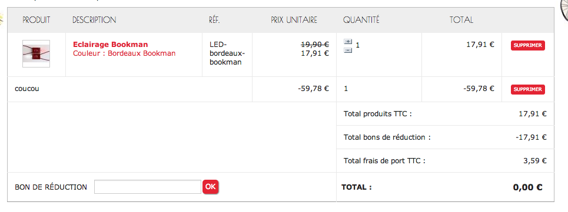Submit the voucher code with OK
Image resolution: width=568 pixels, height=212 pixels.
(x=211, y=187)
